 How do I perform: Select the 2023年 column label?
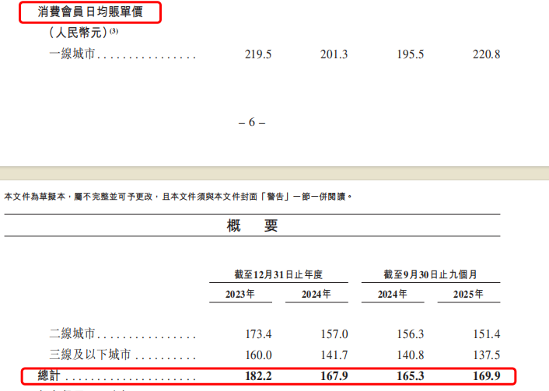240,295
